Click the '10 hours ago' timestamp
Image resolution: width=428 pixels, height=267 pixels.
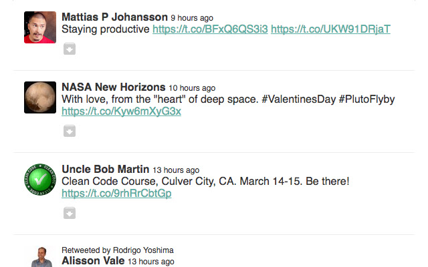[x=191, y=87]
